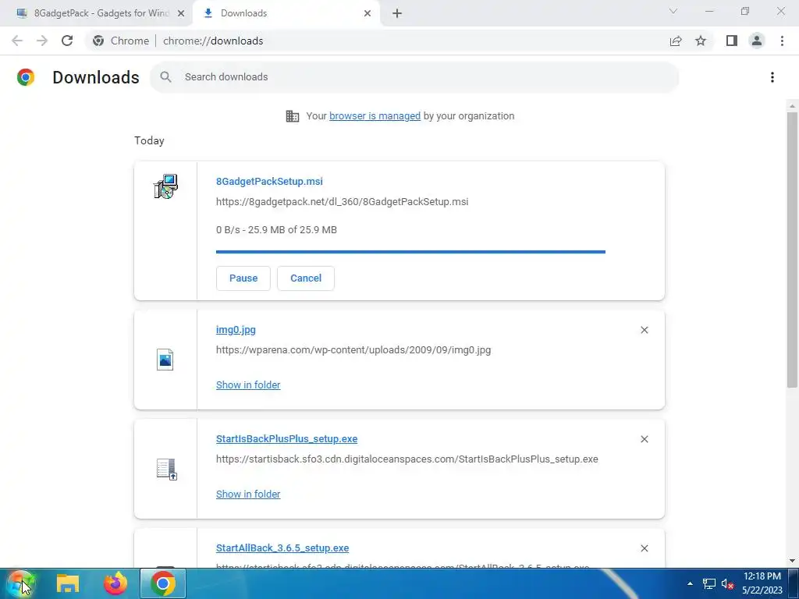Open the side panel icon
Screen dimensions: 799x599
coord(732,41)
